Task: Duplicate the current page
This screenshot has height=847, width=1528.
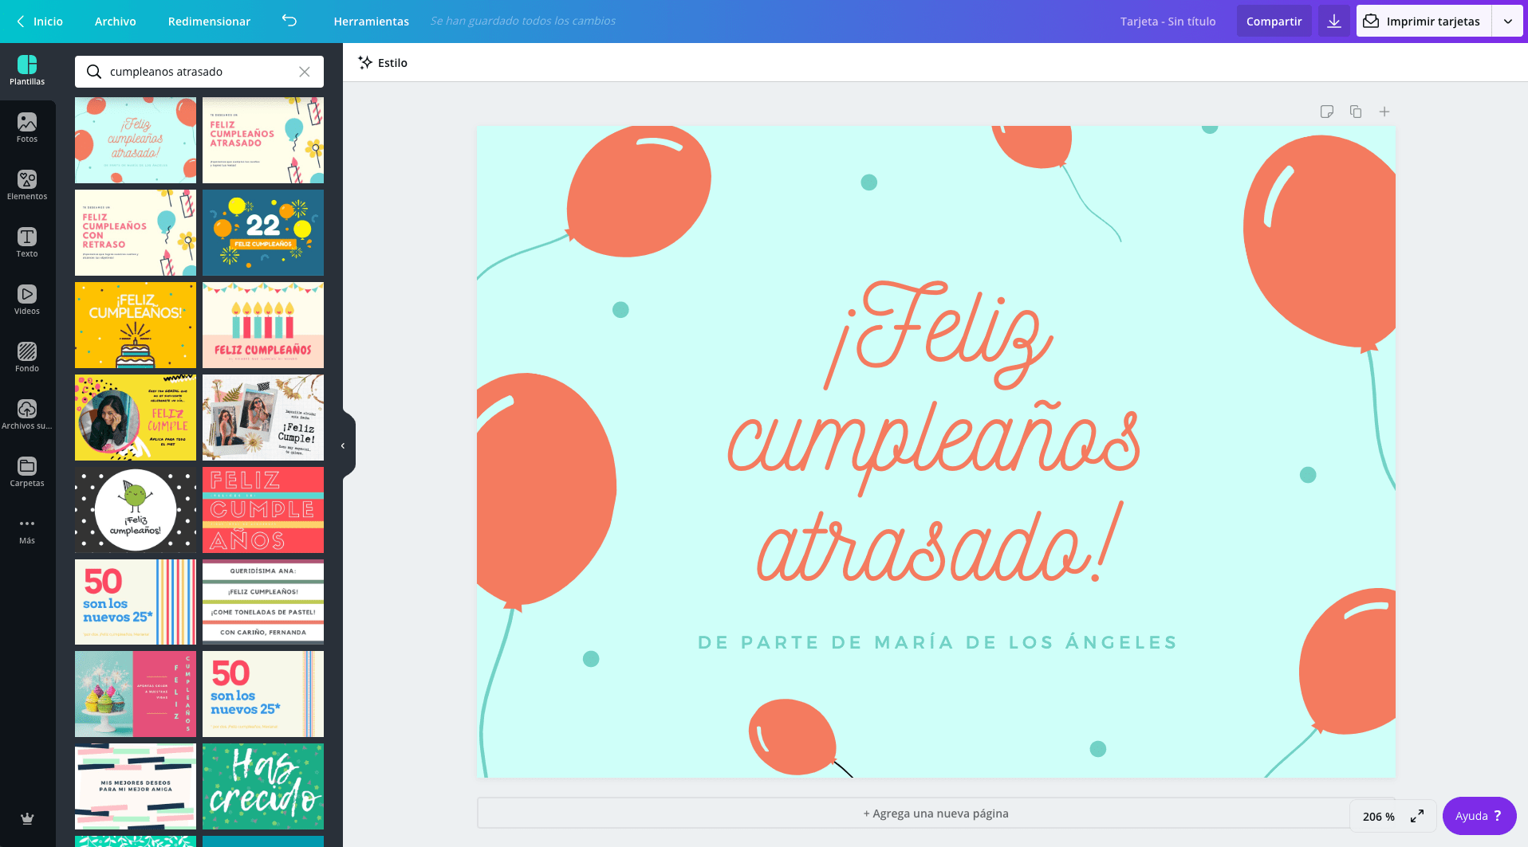Action: point(1356,112)
